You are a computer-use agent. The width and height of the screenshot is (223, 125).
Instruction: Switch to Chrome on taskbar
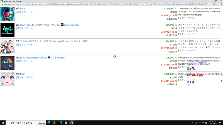pos(72,123)
